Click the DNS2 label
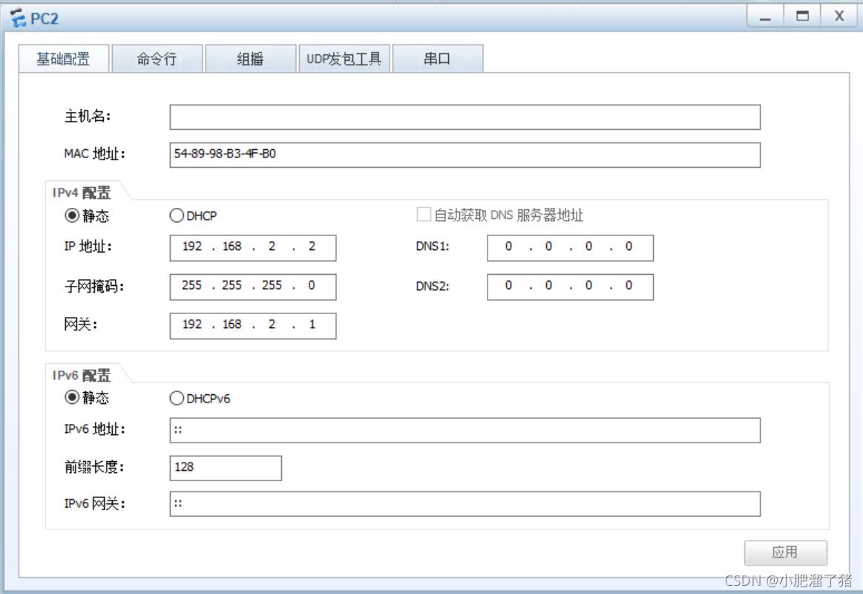 pyautogui.click(x=433, y=287)
